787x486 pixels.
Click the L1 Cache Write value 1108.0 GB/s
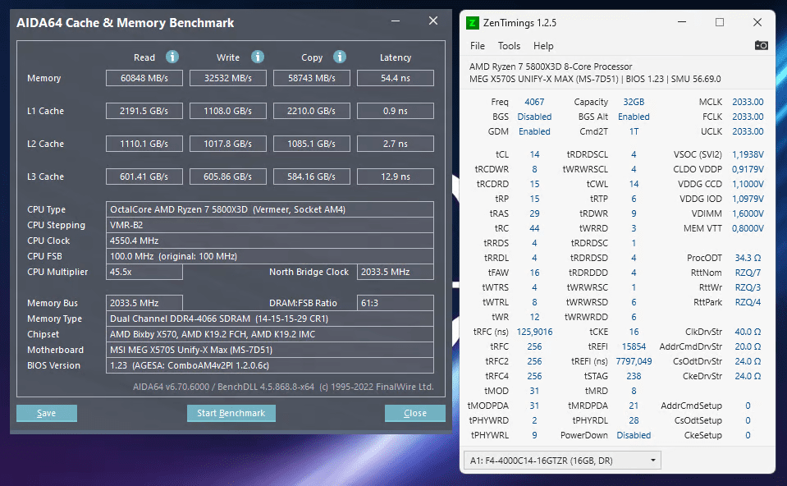coord(228,111)
